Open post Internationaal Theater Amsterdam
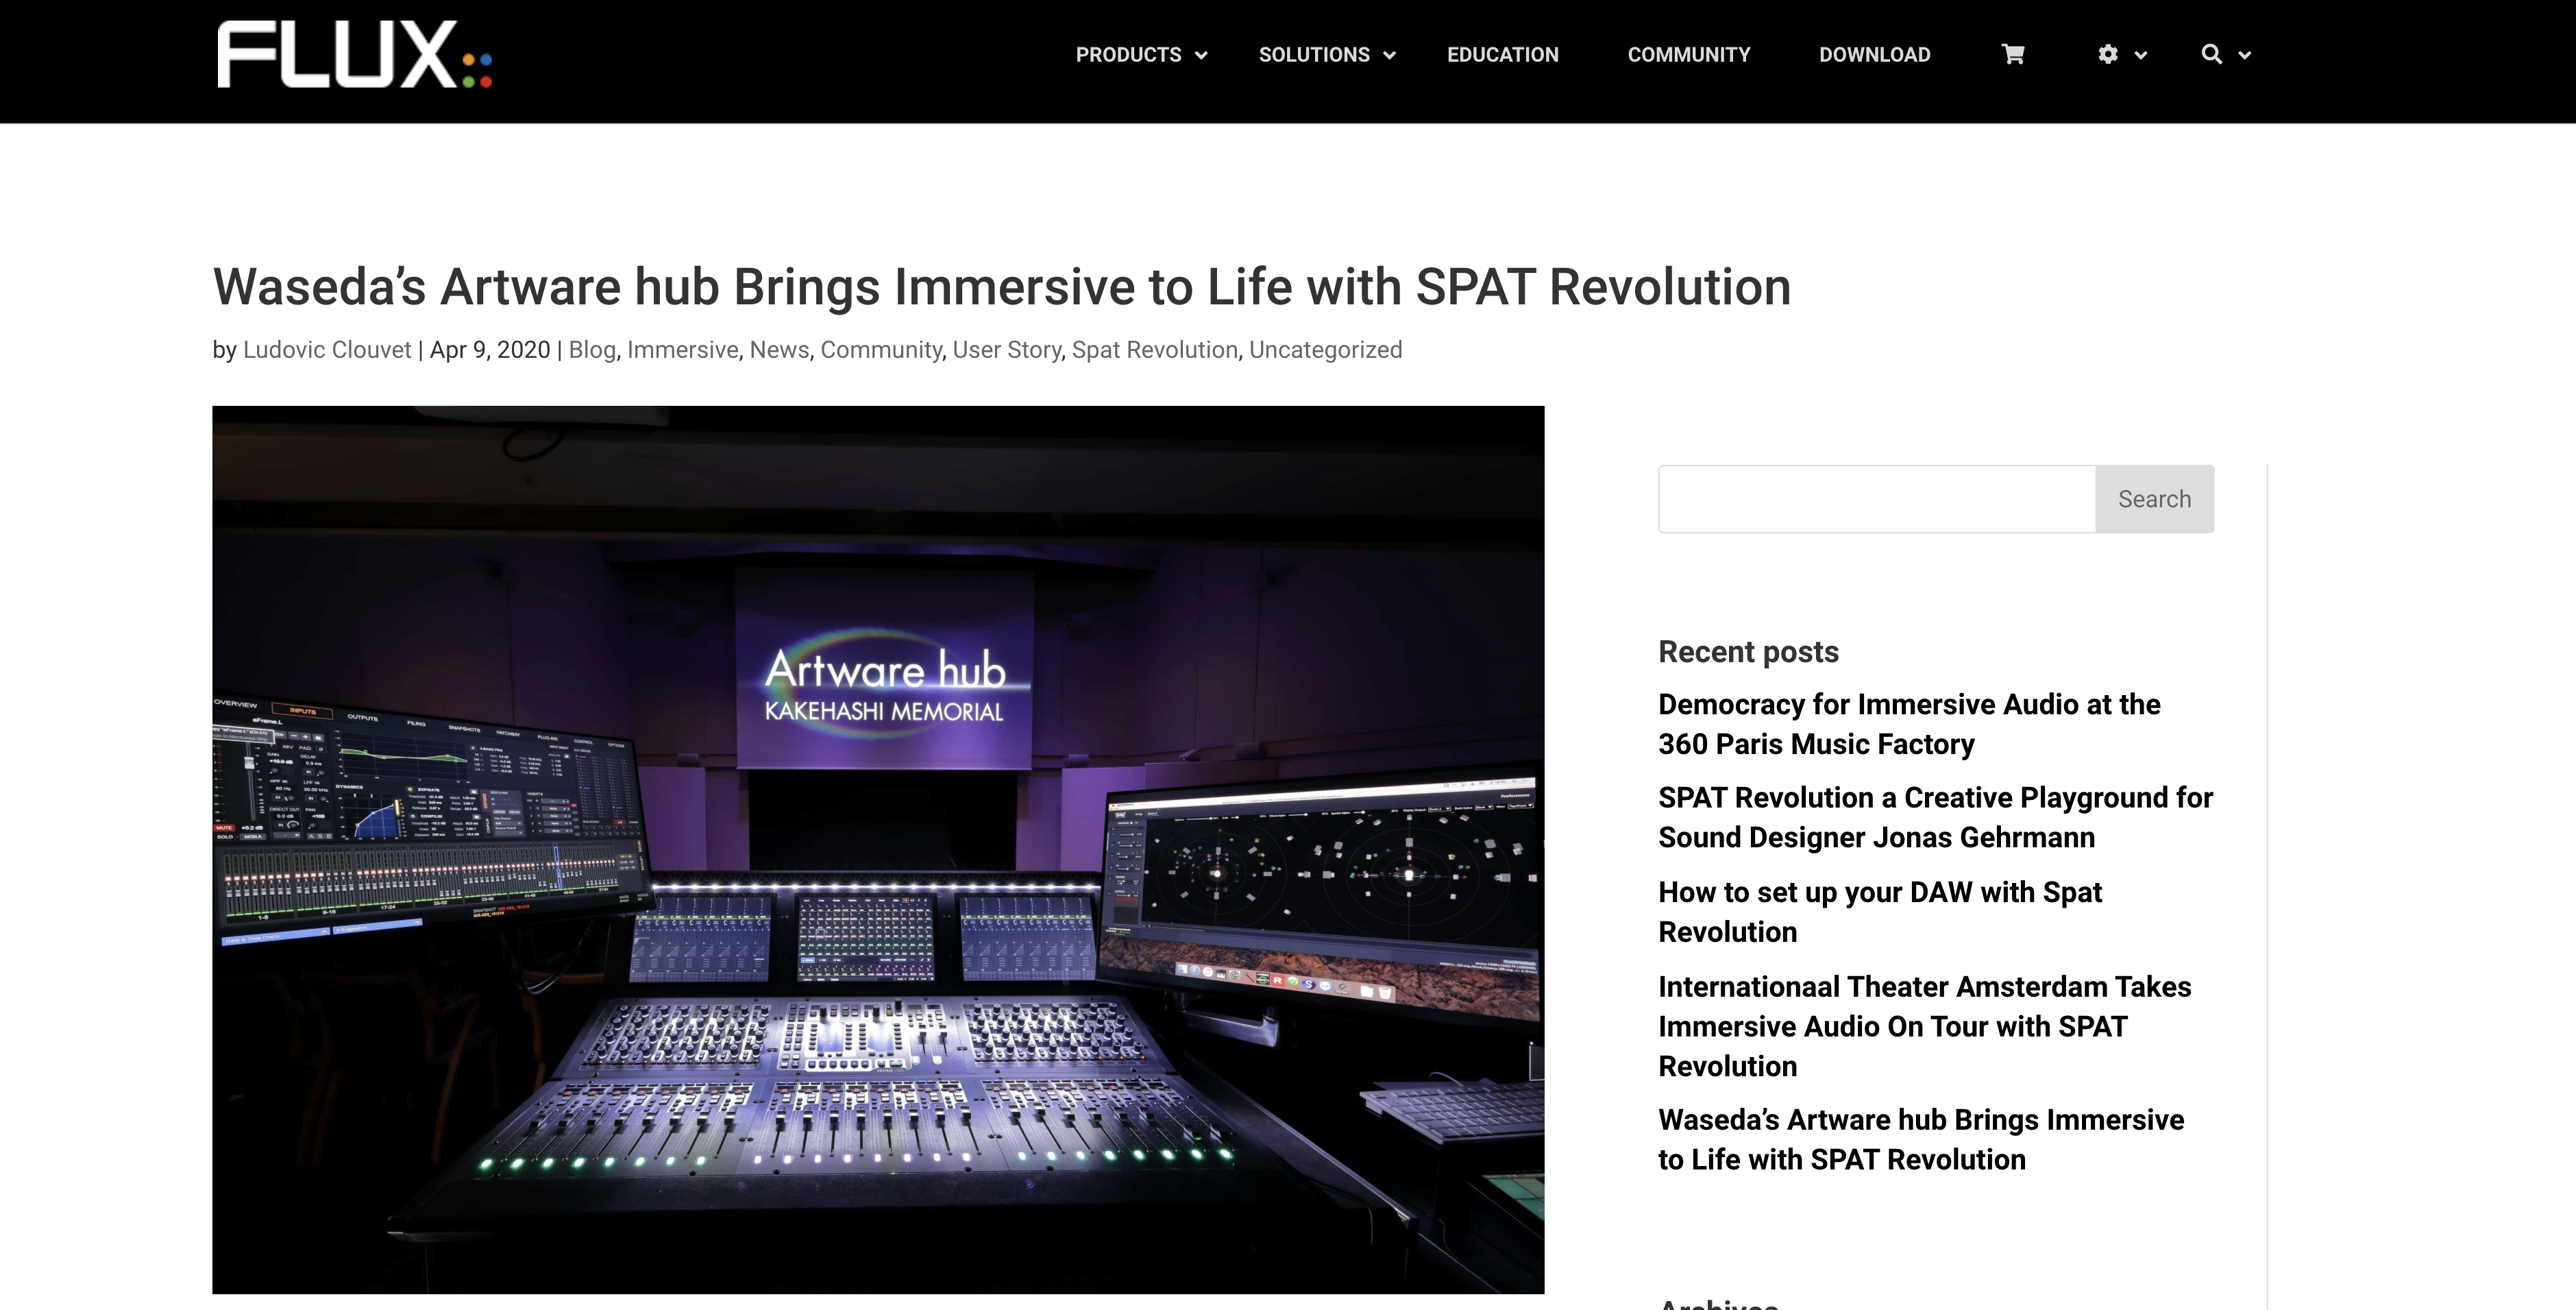The height and width of the screenshot is (1310, 2576). [1924, 1026]
